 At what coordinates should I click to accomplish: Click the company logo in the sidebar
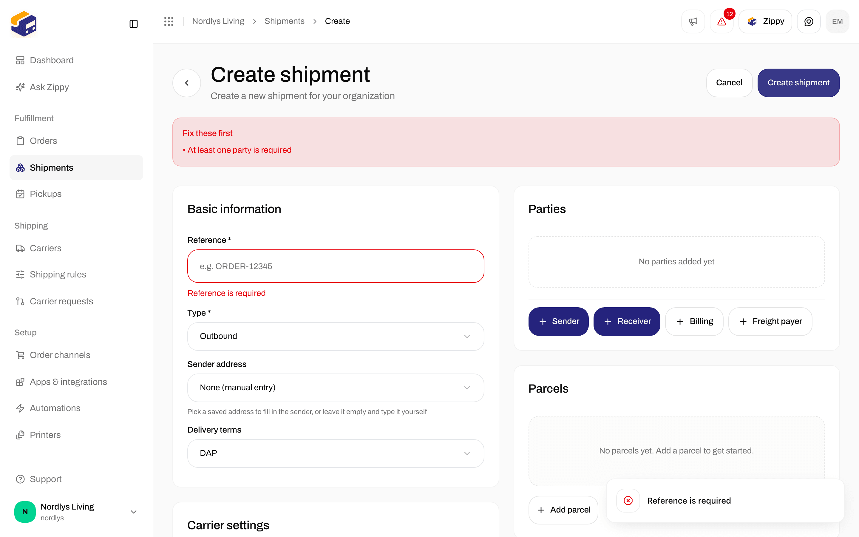click(24, 24)
